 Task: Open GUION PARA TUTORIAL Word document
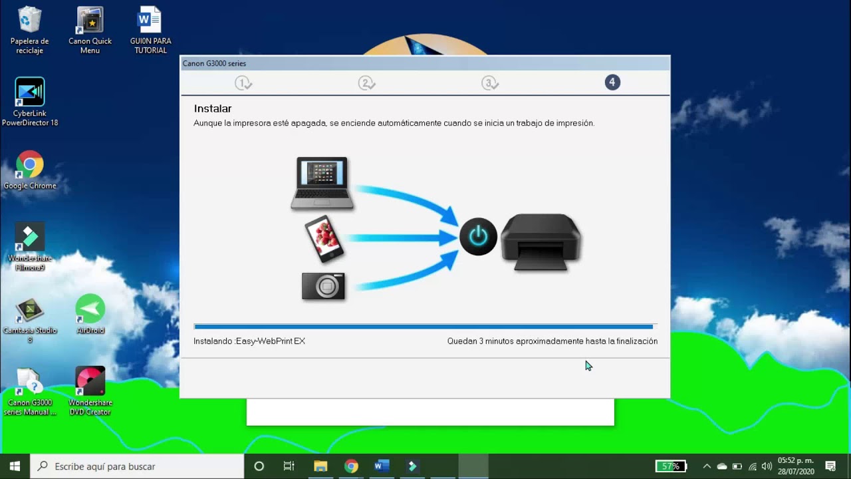(x=150, y=30)
